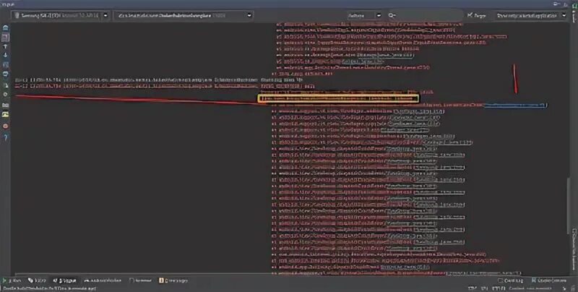Viewport: 578px width, 292px height.
Task: Hide the logcat tool window with the top-right icon
Action: (x=566, y=4)
